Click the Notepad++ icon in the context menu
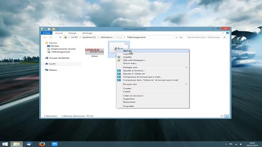This screenshot has width=262, height=147. point(119,60)
